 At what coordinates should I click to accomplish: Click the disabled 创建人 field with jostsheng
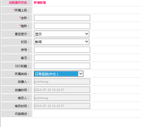point(62,81)
